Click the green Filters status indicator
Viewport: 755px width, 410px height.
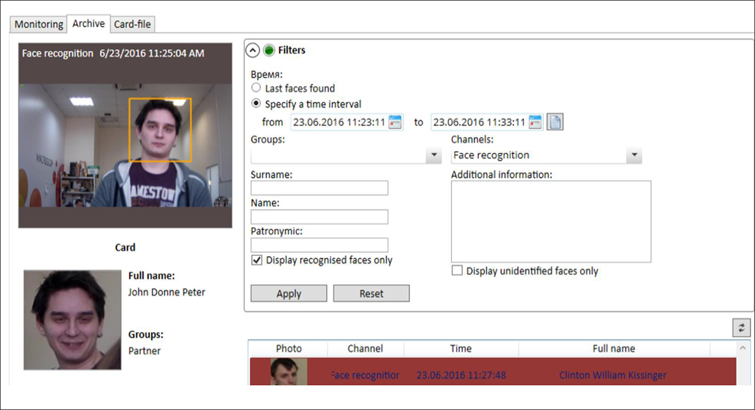pos(269,50)
